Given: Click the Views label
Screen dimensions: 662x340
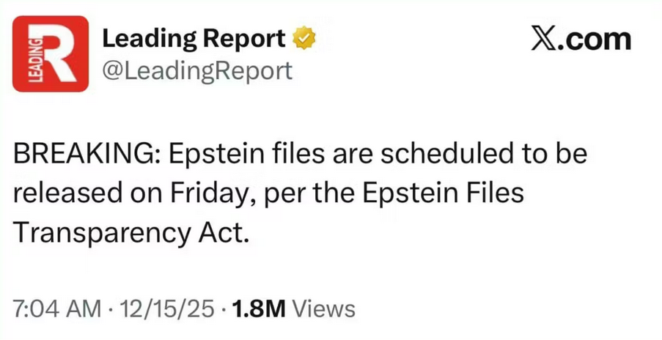Looking at the screenshot, I should pos(323,308).
